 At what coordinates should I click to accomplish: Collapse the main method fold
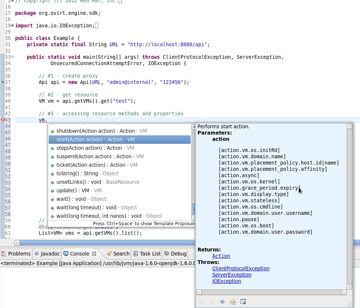[13, 57]
